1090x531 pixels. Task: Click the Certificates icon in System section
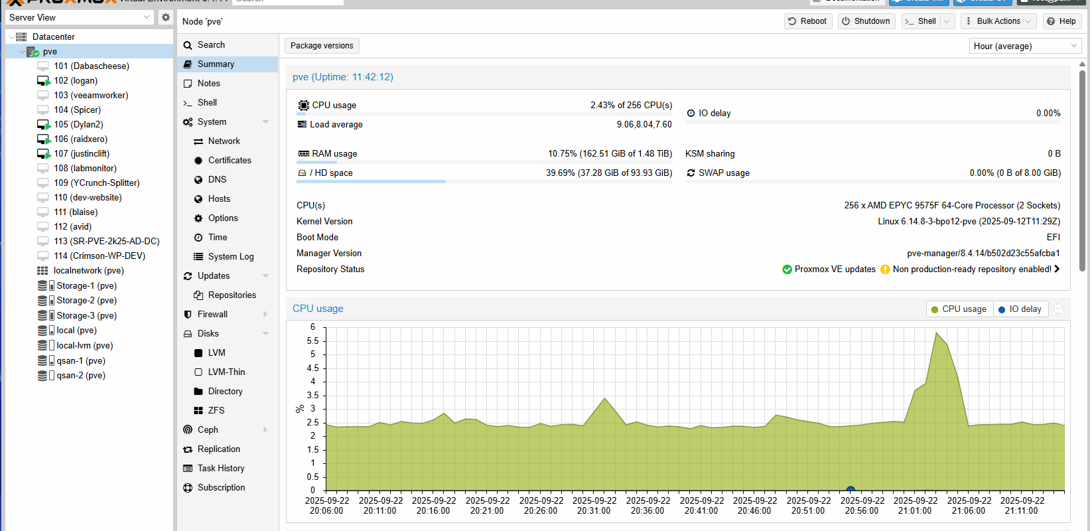pyautogui.click(x=198, y=161)
